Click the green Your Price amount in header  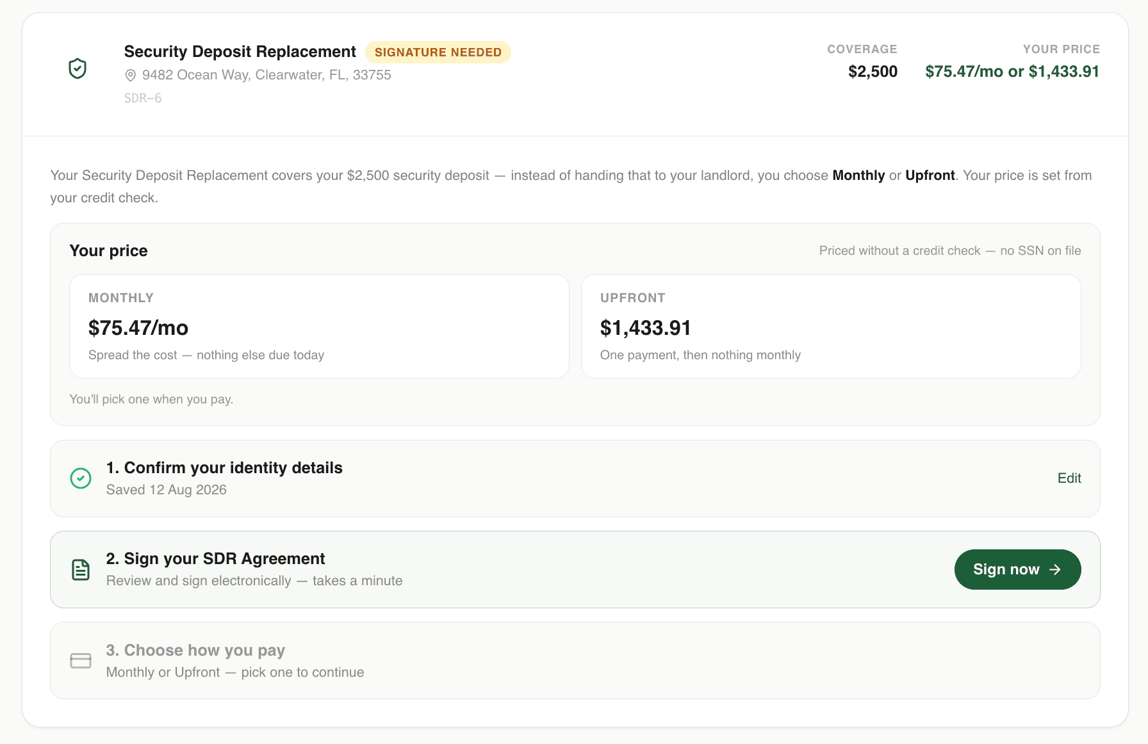[x=1012, y=72]
